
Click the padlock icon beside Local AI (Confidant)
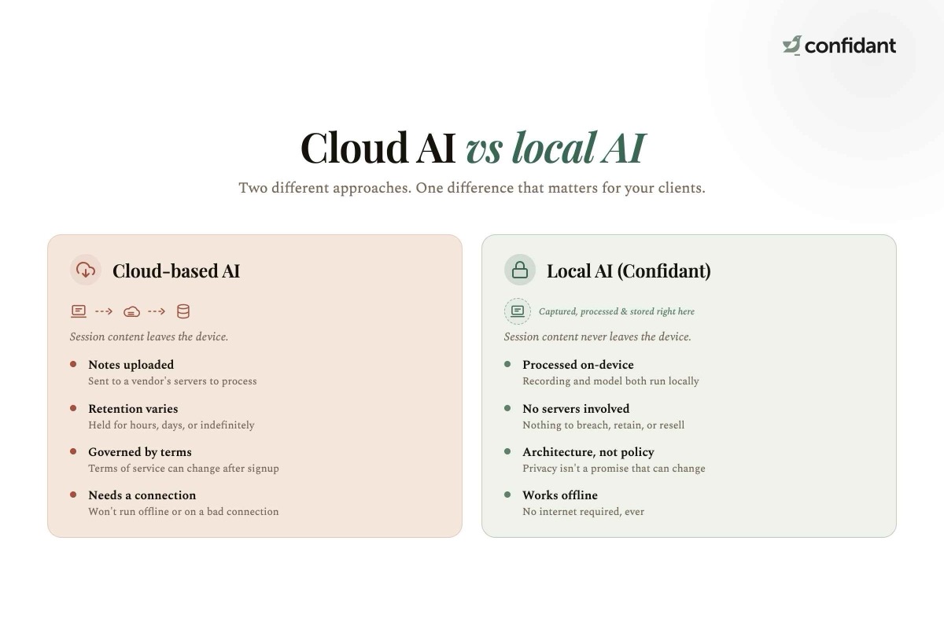520,270
